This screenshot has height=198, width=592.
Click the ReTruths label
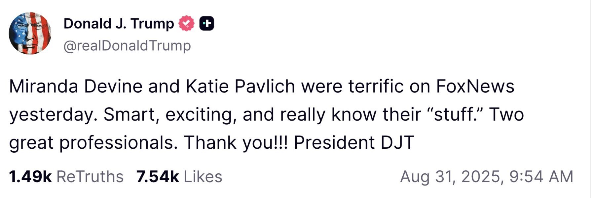[90, 177]
